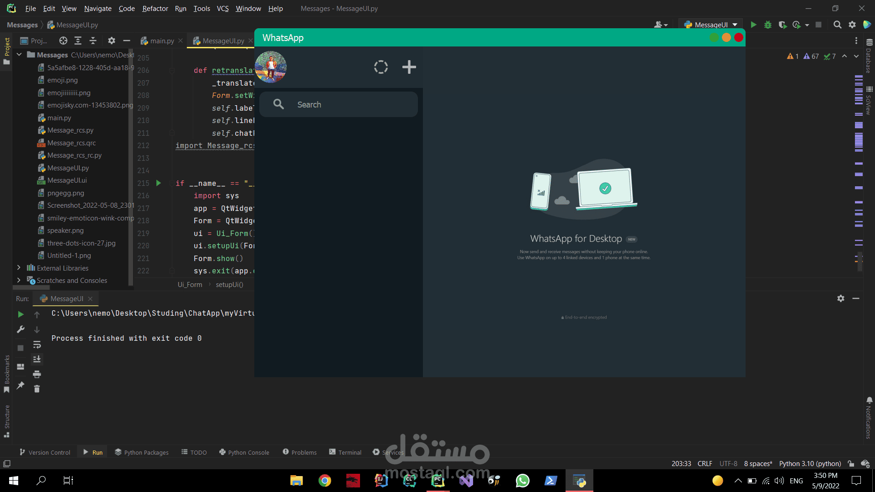Click 8 spaces indent setting
Screen dimensions: 875x492
758,463
